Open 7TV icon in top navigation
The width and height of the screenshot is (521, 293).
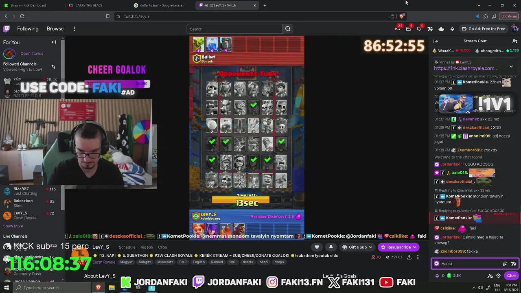[x=430, y=28]
